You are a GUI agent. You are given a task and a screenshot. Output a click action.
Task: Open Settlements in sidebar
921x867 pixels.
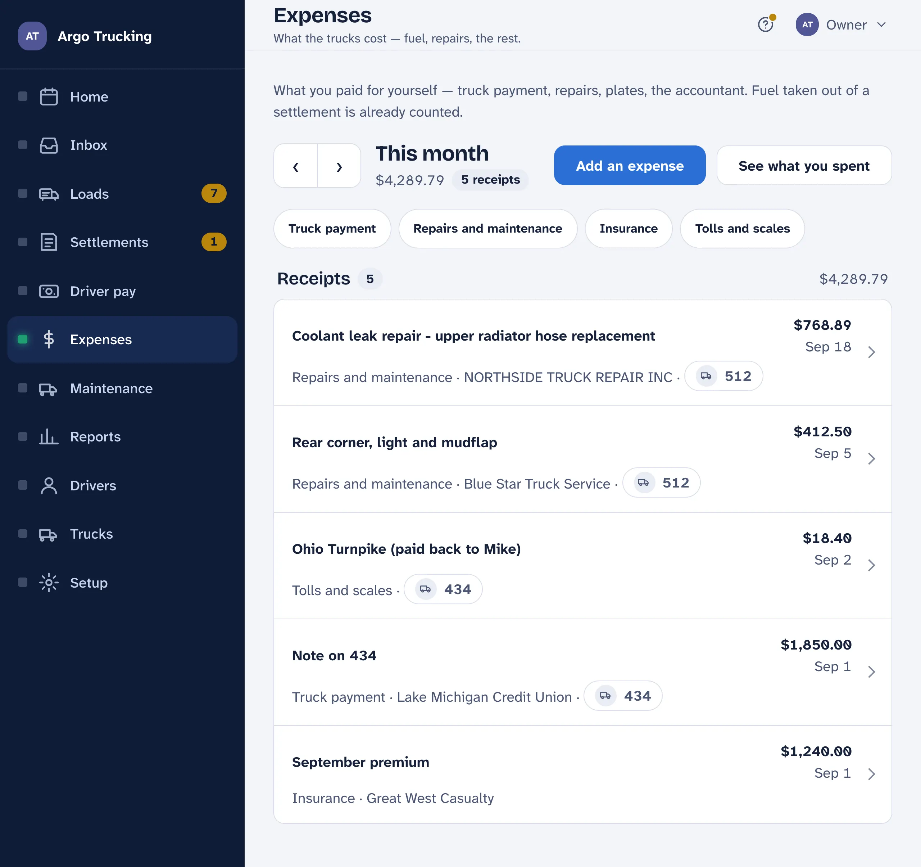tap(122, 242)
